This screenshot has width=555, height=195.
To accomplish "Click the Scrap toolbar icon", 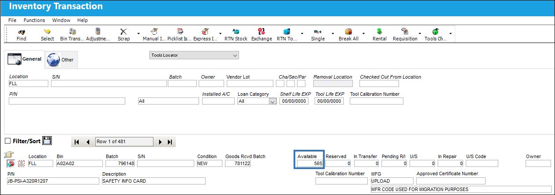I will coord(123,32).
